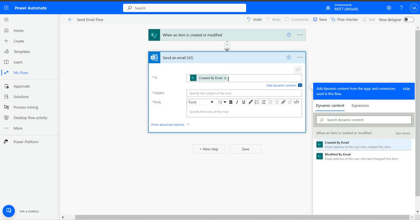
Task: Insert a link in the email body
Action: pos(283,102)
